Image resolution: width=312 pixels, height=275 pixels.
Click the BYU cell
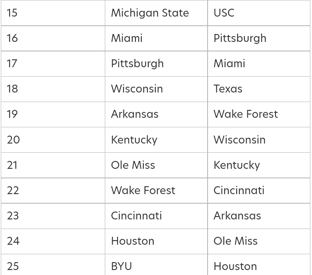121,266
